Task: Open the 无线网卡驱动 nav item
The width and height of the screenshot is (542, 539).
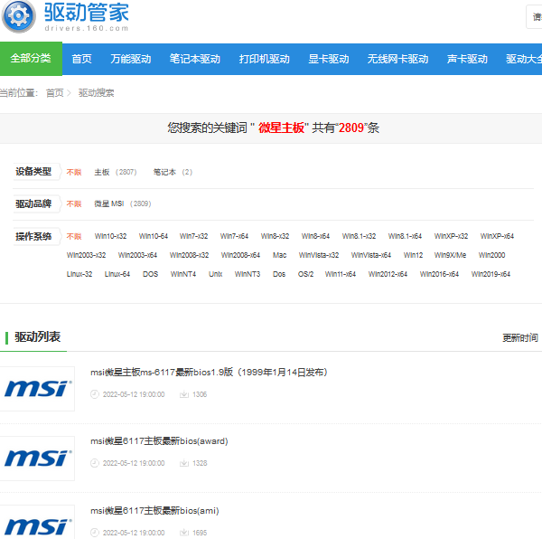Action: tap(397, 59)
